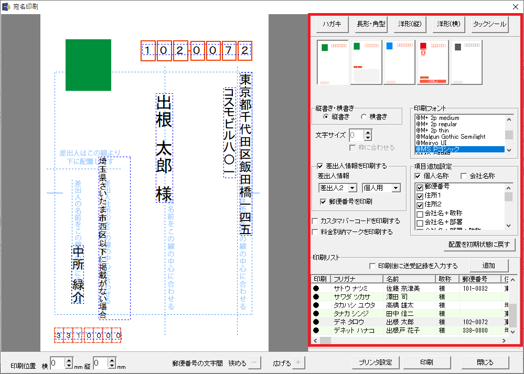Toggle print mark for サトウ ナツミ row

click(x=316, y=288)
